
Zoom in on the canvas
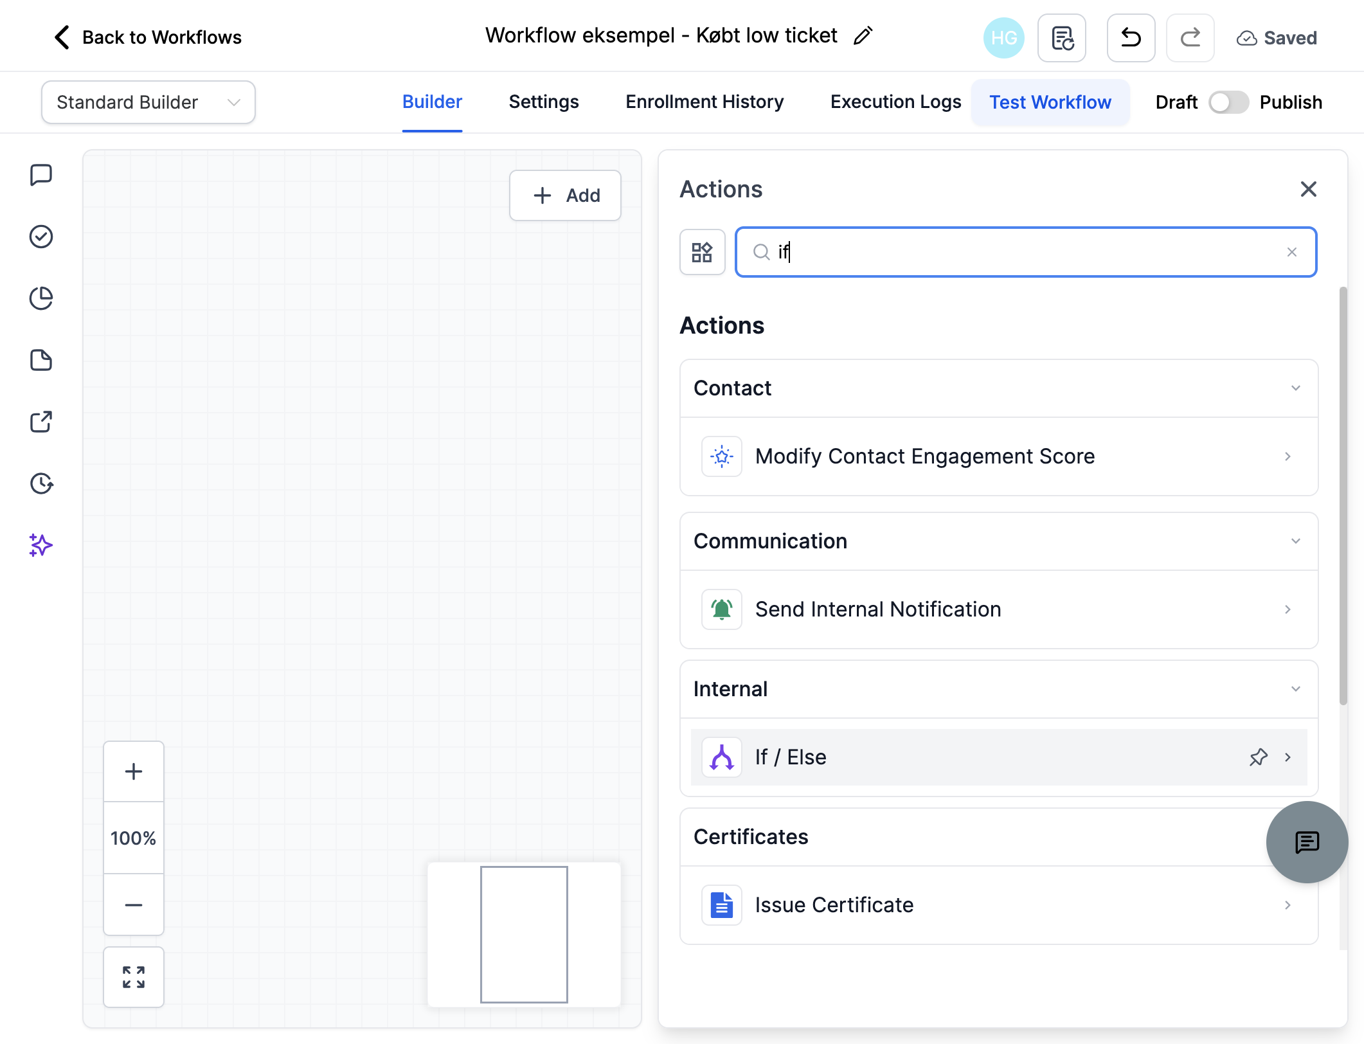(x=134, y=771)
